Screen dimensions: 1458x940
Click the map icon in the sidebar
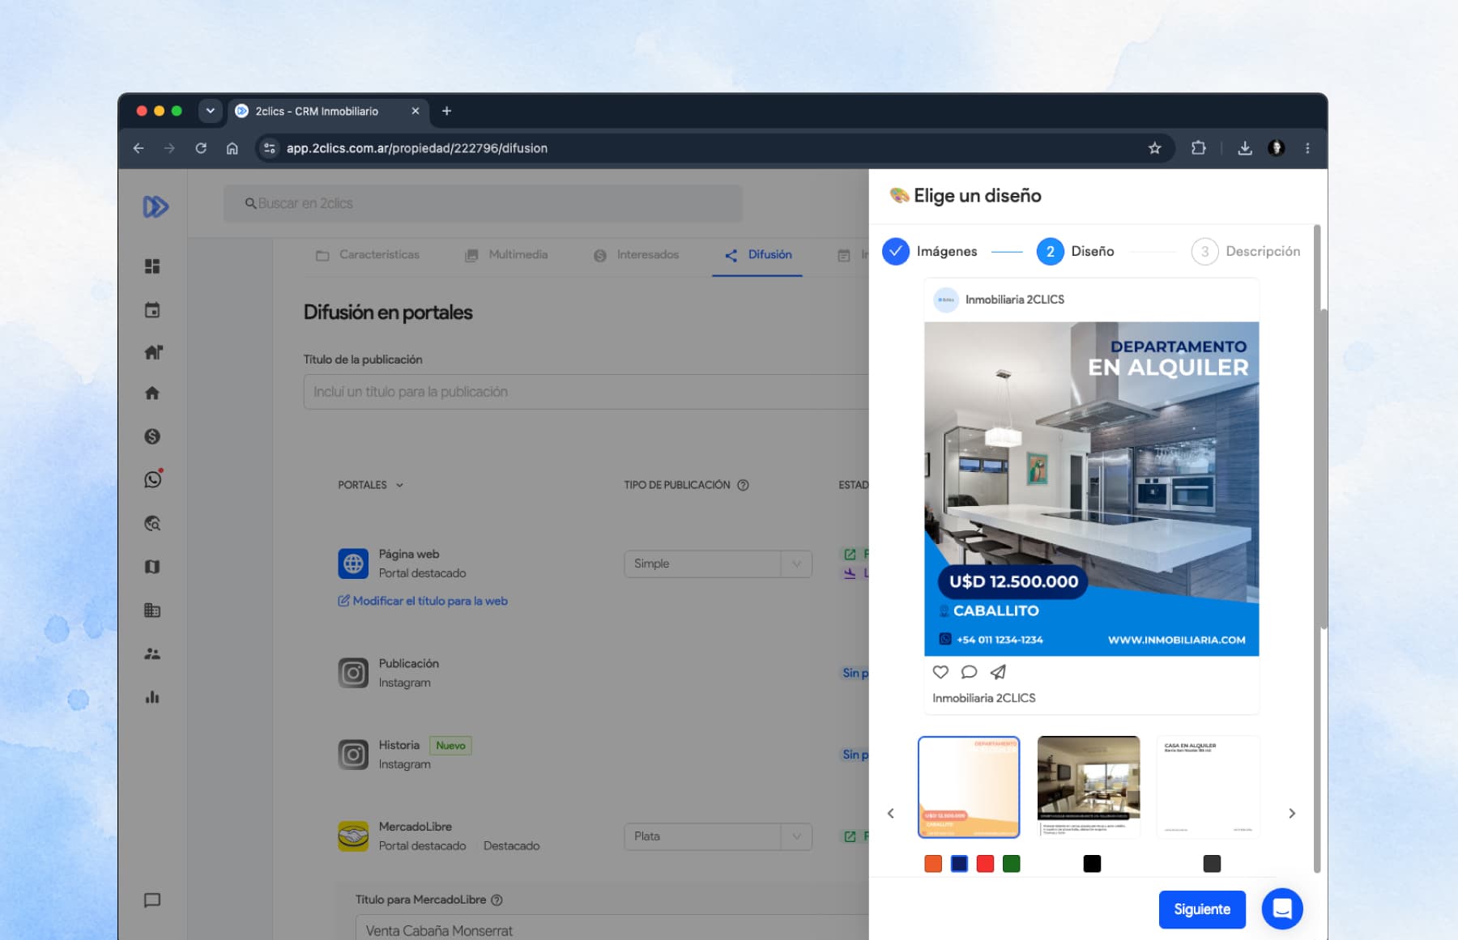click(x=152, y=567)
